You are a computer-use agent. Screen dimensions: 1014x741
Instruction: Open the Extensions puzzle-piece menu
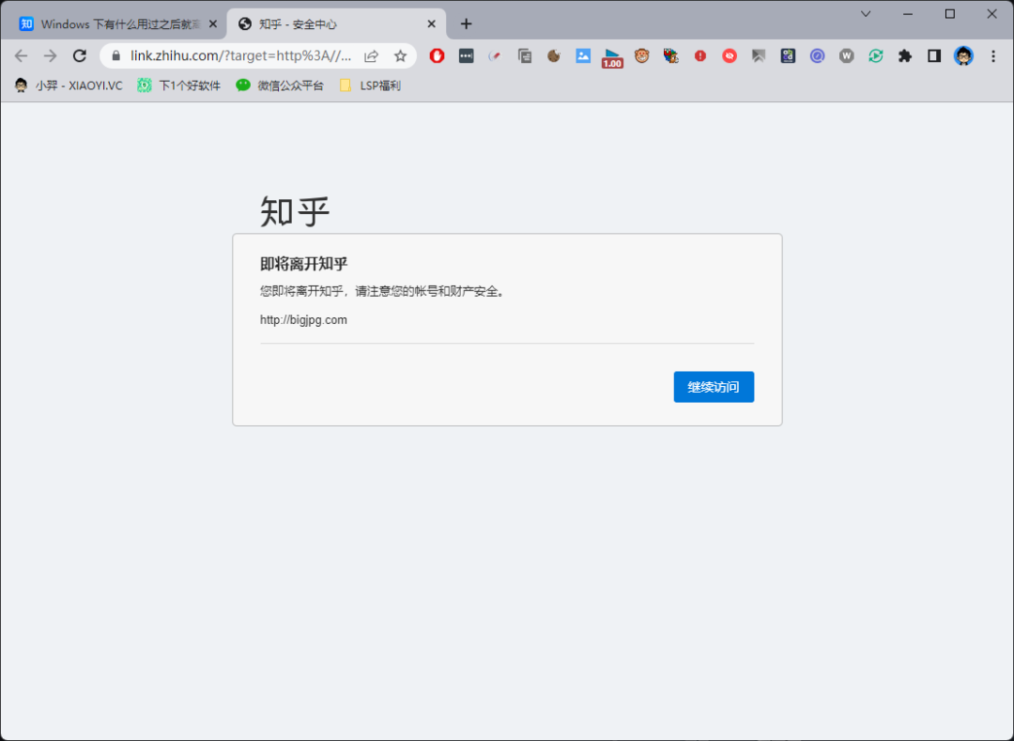pos(905,56)
